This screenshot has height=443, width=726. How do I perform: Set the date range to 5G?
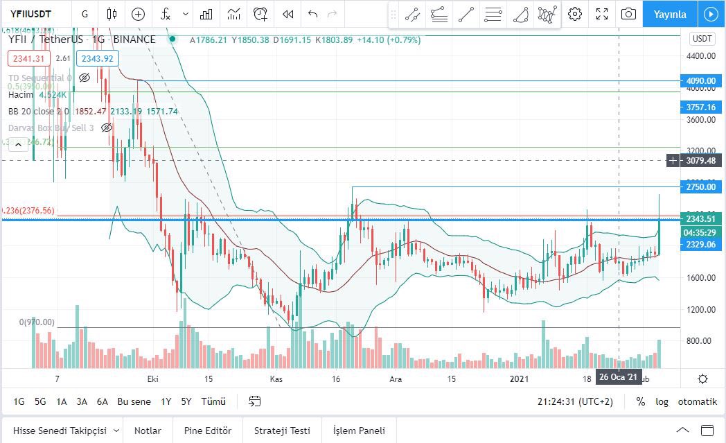coord(40,401)
